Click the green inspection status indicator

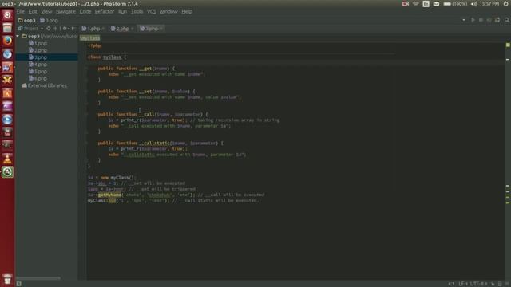pyautogui.click(x=508, y=45)
